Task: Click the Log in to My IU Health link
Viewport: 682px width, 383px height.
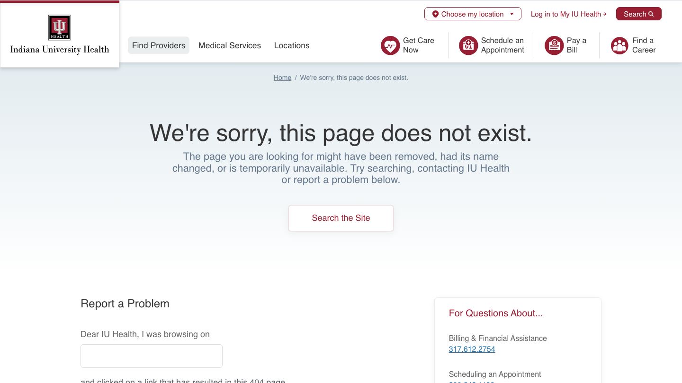Action: point(568,14)
